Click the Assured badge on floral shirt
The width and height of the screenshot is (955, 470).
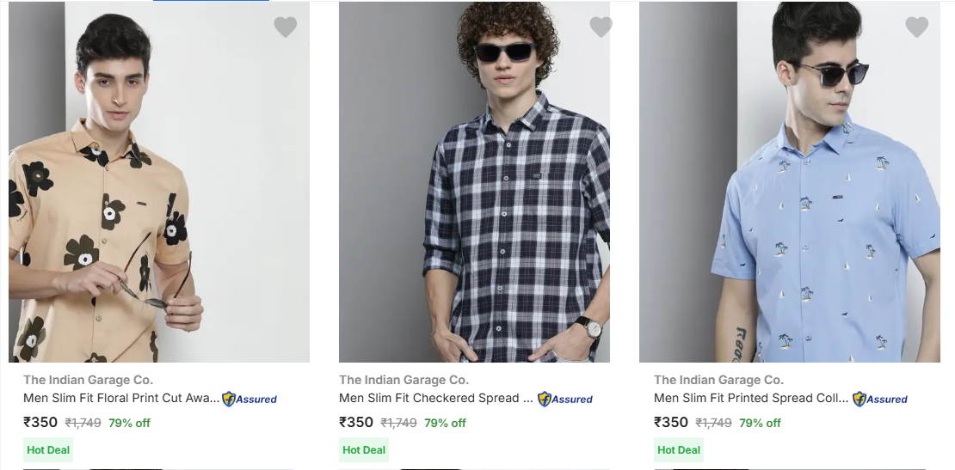pyautogui.click(x=250, y=399)
